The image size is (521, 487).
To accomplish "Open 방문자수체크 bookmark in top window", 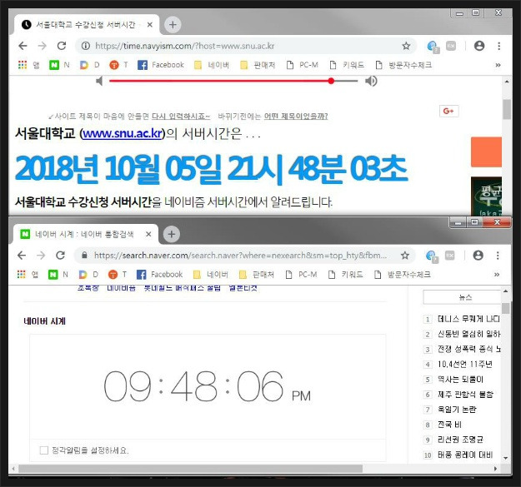I will (x=403, y=65).
